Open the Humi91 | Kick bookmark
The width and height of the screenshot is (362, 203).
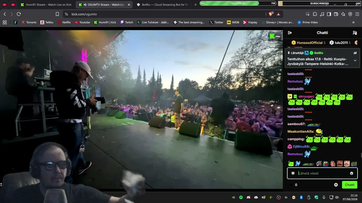click(x=105, y=22)
